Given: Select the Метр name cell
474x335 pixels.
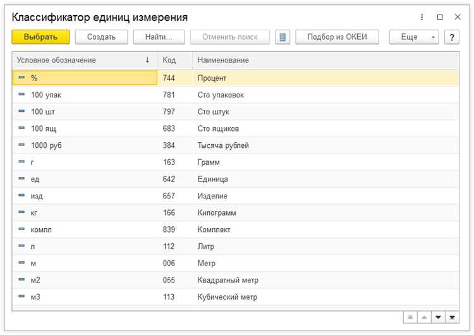Looking at the screenshot, I should (x=326, y=263).
